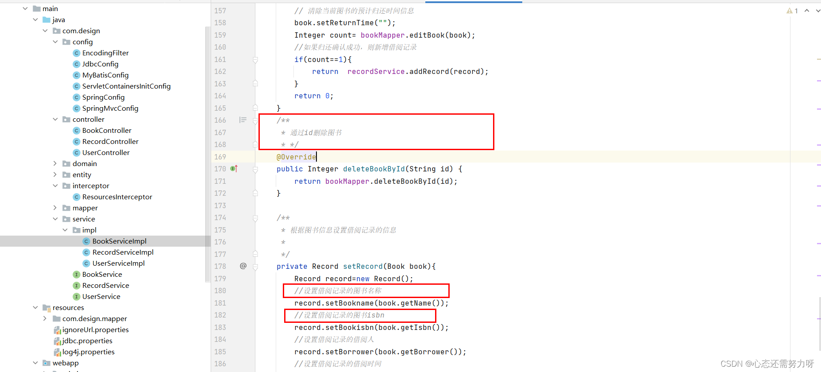Collapse the config package
Screen dimensions: 821x372
[55, 42]
